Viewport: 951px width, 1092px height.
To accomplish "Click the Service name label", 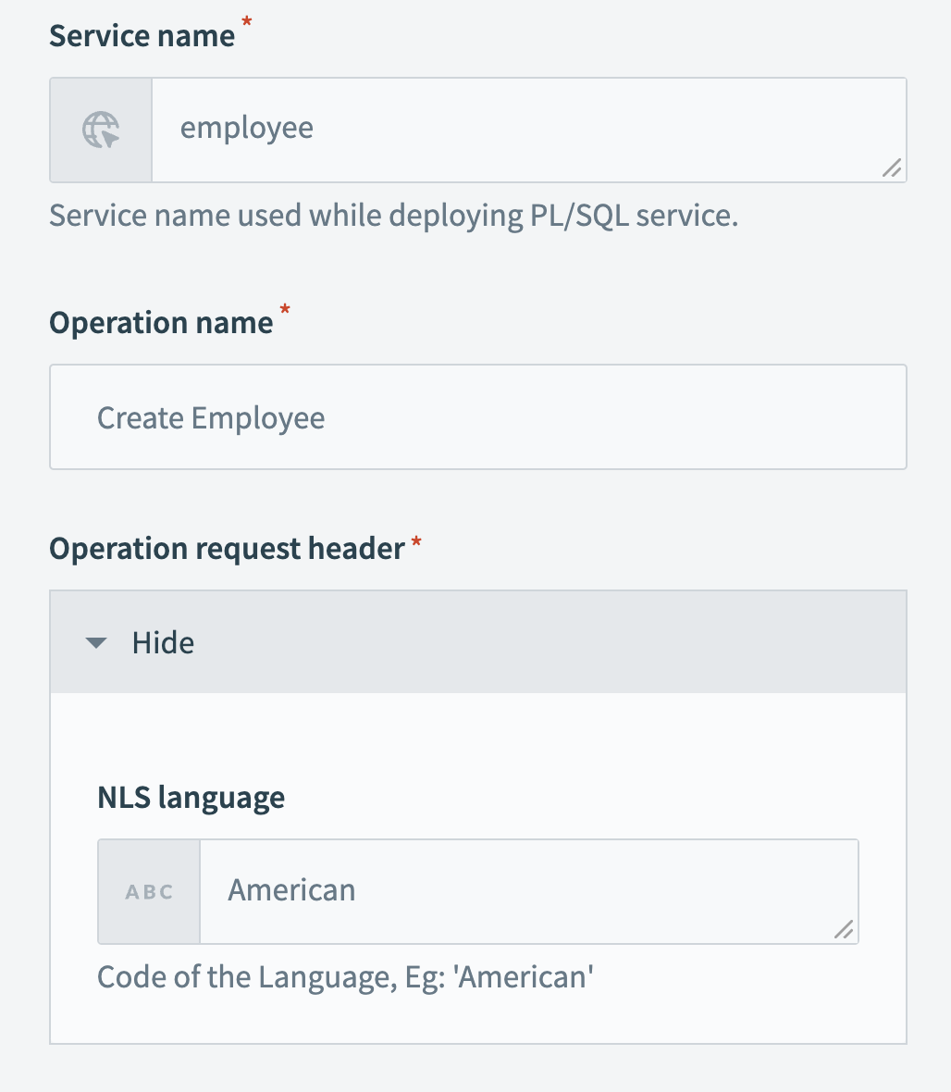I will [x=142, y=35].
